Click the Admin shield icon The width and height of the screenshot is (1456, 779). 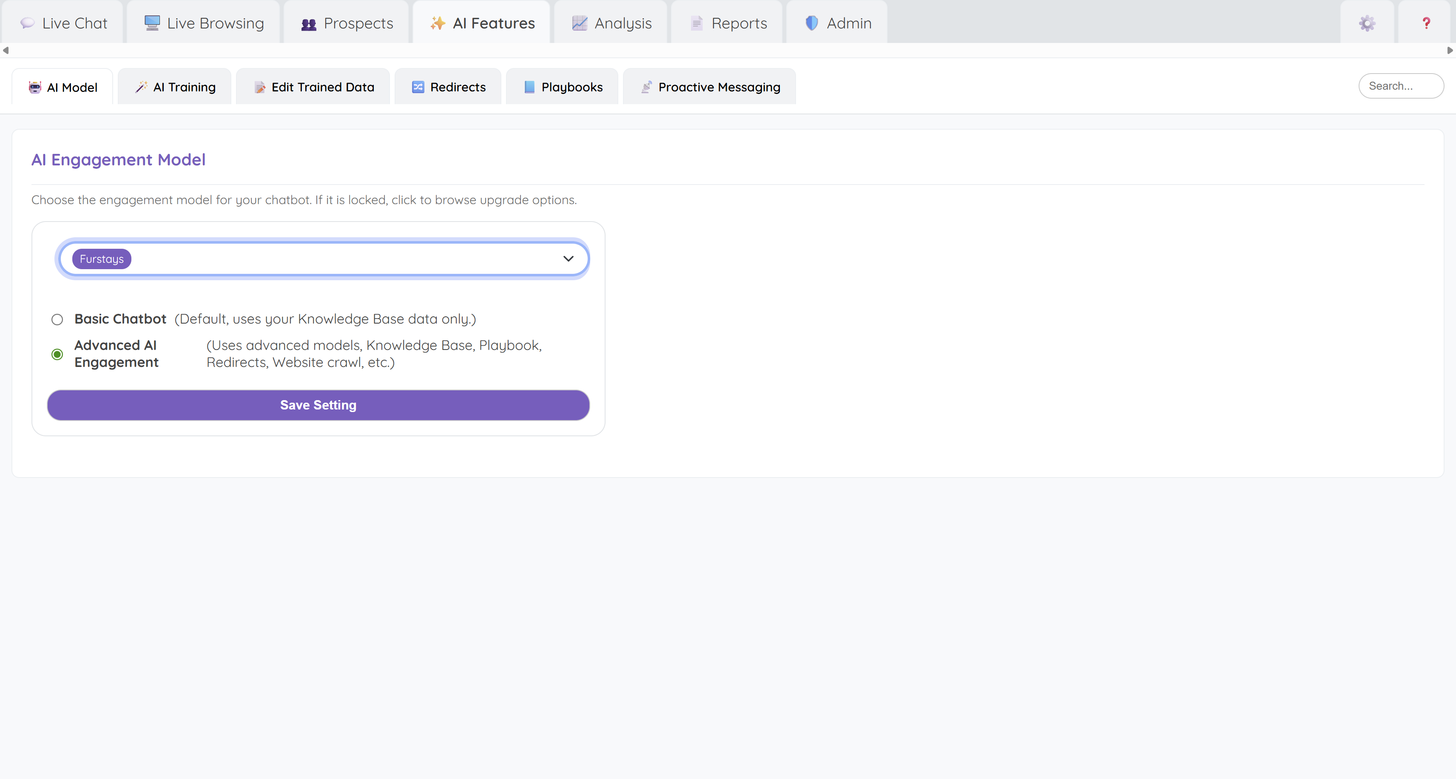point(812,23)
